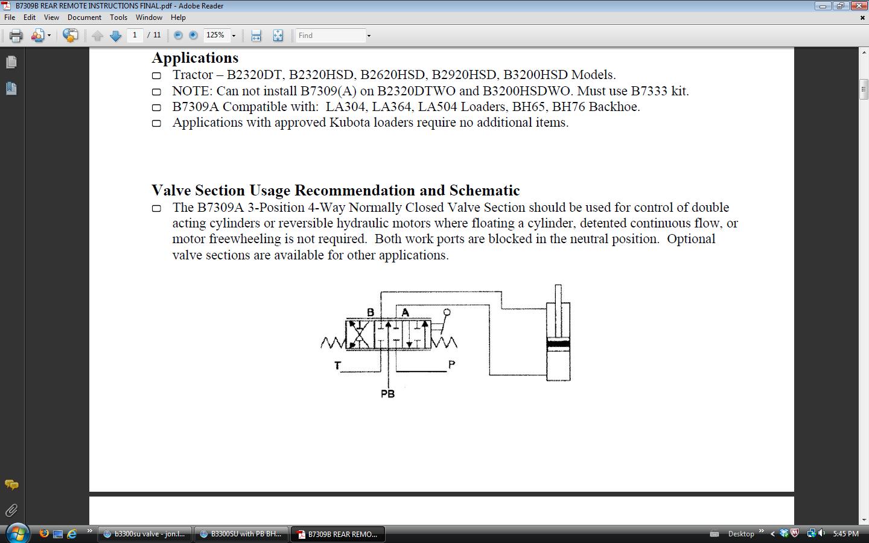Open the Find options dropdown arrow
Viewport: 869px width, 543px height.
[x=369, y=36]
